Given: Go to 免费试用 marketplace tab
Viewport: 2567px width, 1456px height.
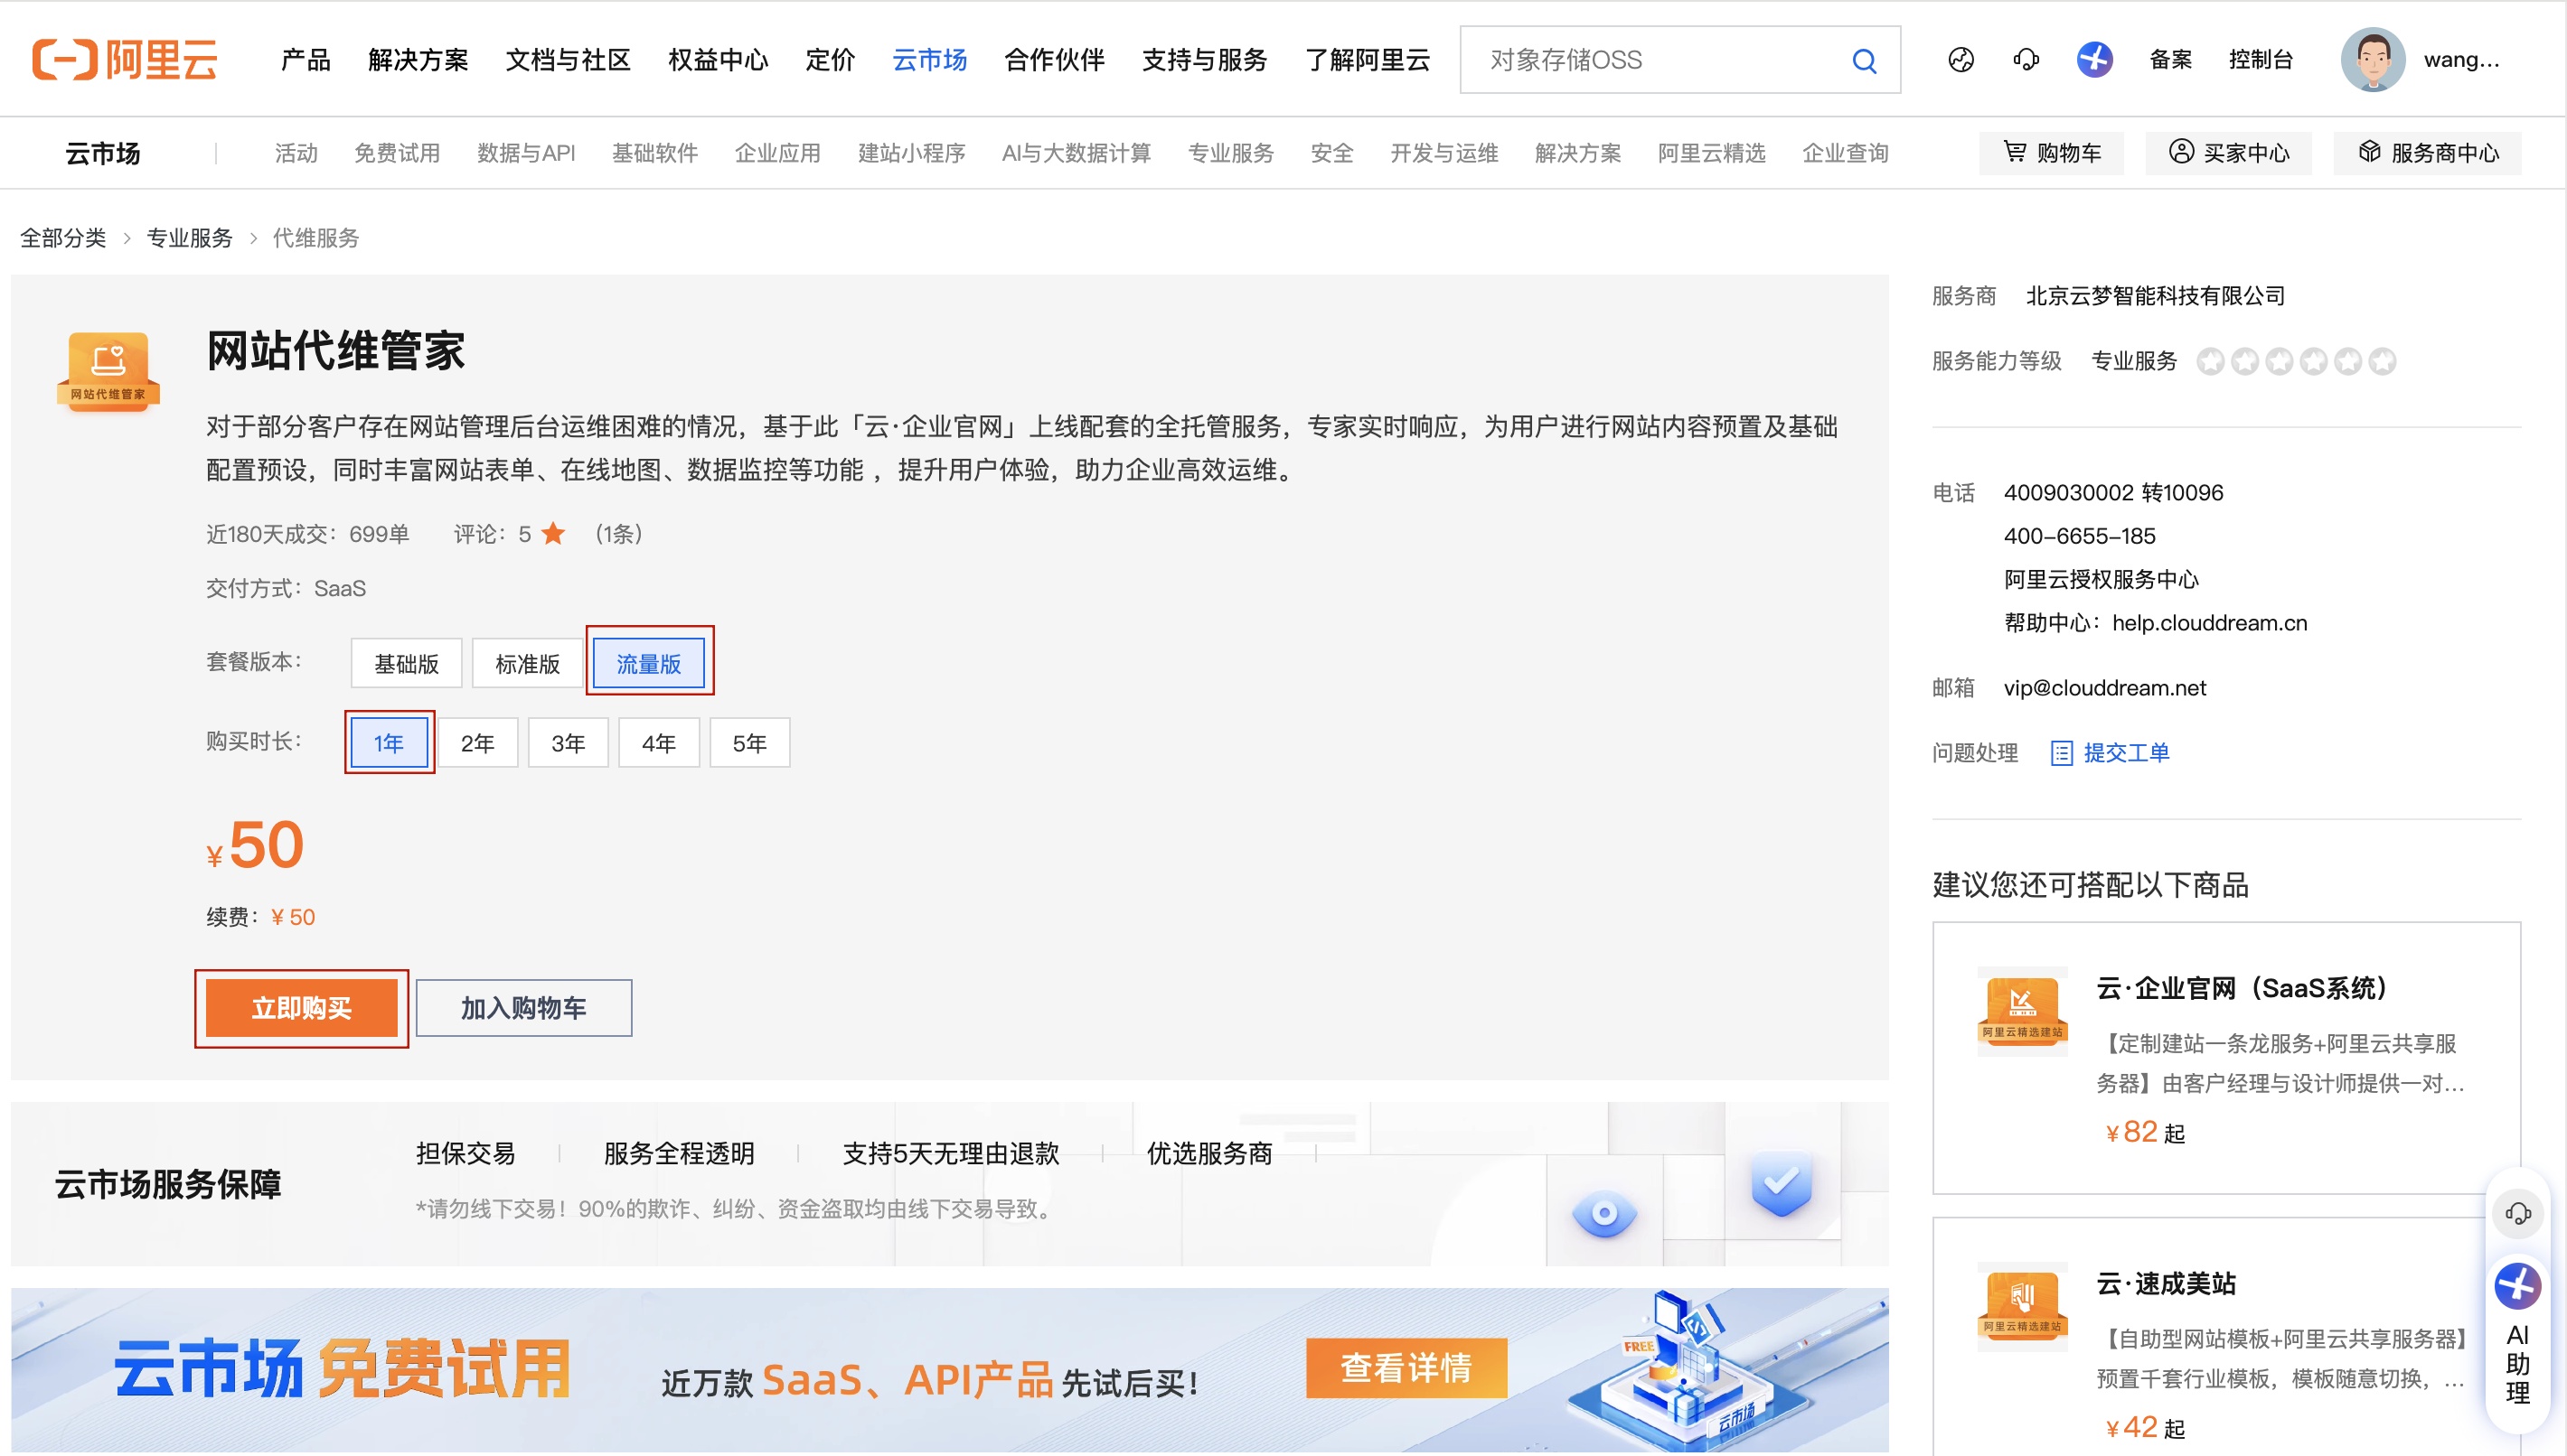Looking at the screenshot, I should point(397,153).
